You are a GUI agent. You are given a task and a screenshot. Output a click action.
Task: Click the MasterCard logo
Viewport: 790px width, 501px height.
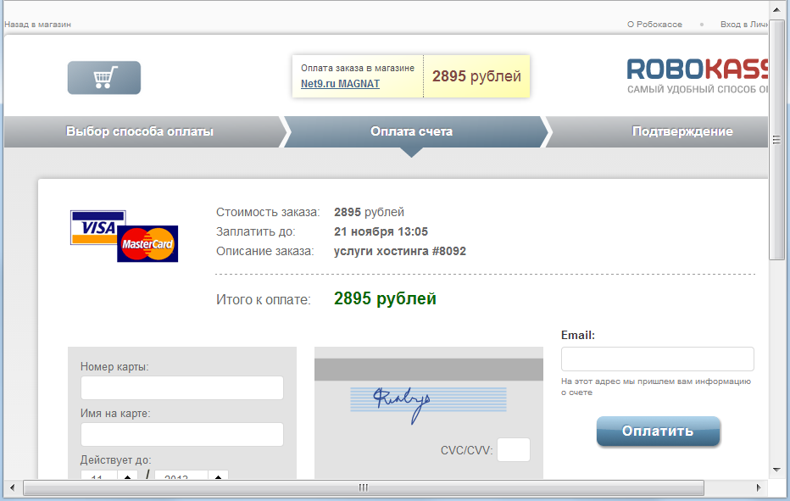(x=148, y=245)
